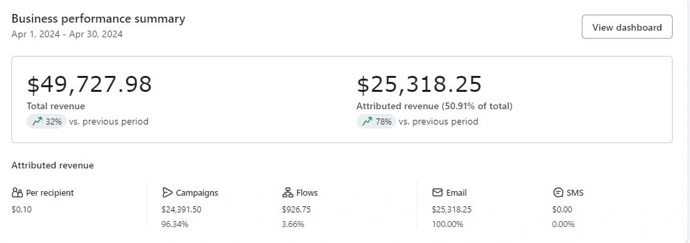The image size is (690, 243).
Task: Click the Apr 1 - Apr 30 date range
Action: tap(67, 34)
